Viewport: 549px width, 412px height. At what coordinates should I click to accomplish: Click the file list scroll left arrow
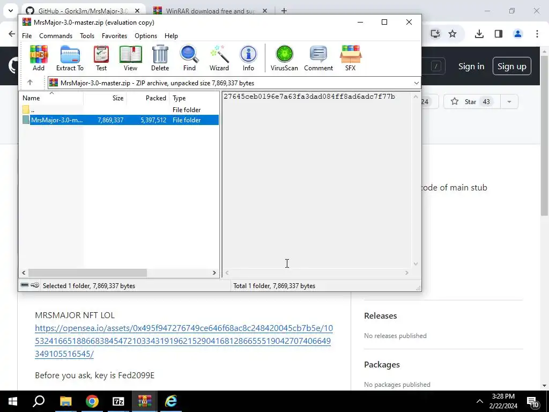(24, 273)
